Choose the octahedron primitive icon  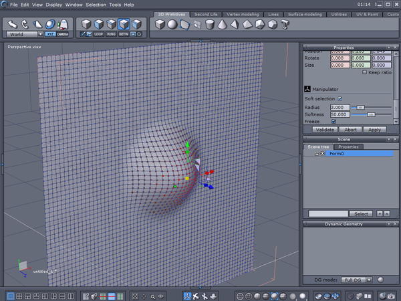(247, 25)
